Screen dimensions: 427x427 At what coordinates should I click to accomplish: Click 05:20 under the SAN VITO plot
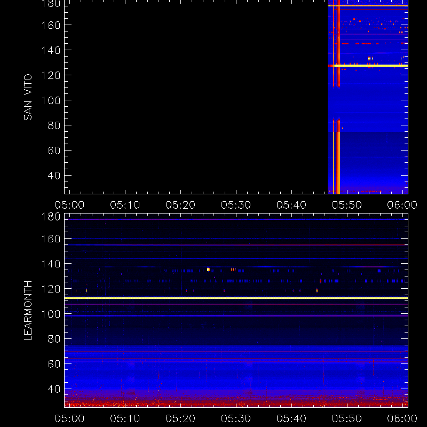coord(180,205)
